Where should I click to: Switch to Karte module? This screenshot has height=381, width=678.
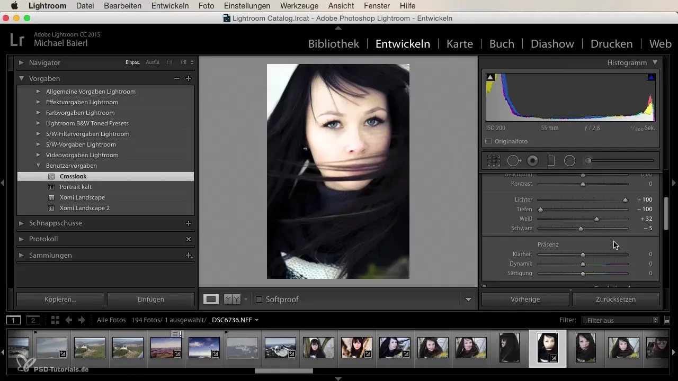[460, 44]
